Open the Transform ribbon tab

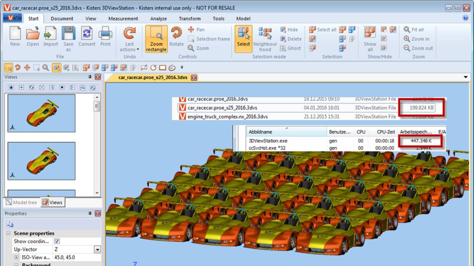tap(190, 18)
